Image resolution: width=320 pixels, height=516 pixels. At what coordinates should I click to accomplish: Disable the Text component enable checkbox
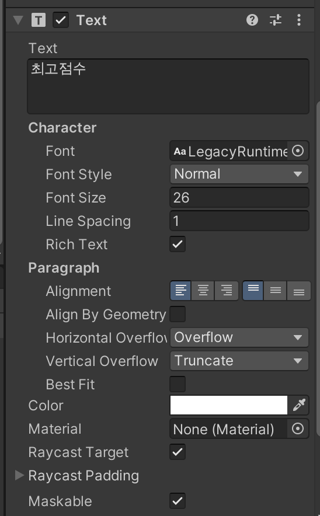click(x=61, y=20)
